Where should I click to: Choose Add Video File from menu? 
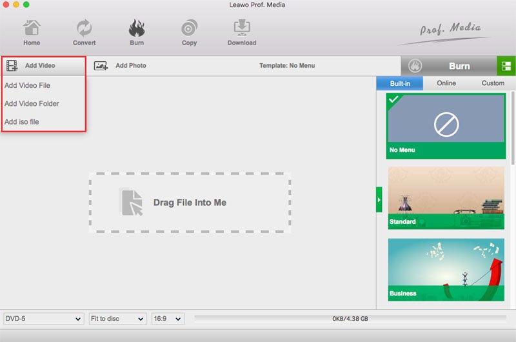click(x=27, y=85)
